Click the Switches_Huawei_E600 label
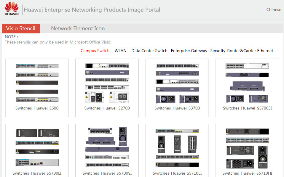 (37, 108)
